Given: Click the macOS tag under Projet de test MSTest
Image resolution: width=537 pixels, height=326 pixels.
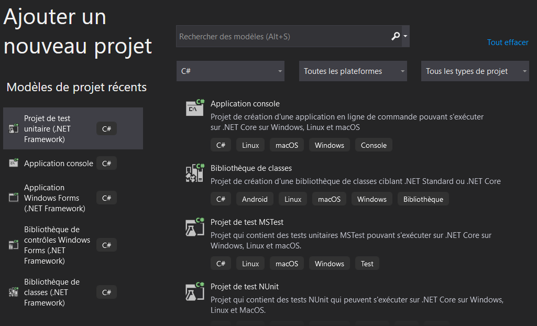Looking at the screenshot, I should click(x=287, y=264).
